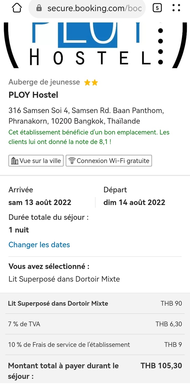Tap the "7 % de TVA" price row

point(95,324)
